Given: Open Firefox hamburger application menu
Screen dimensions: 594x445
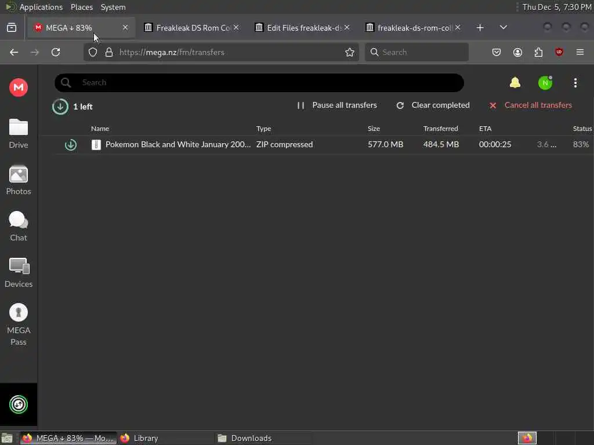Looking at the screenshot, I should tap(579, 52).
